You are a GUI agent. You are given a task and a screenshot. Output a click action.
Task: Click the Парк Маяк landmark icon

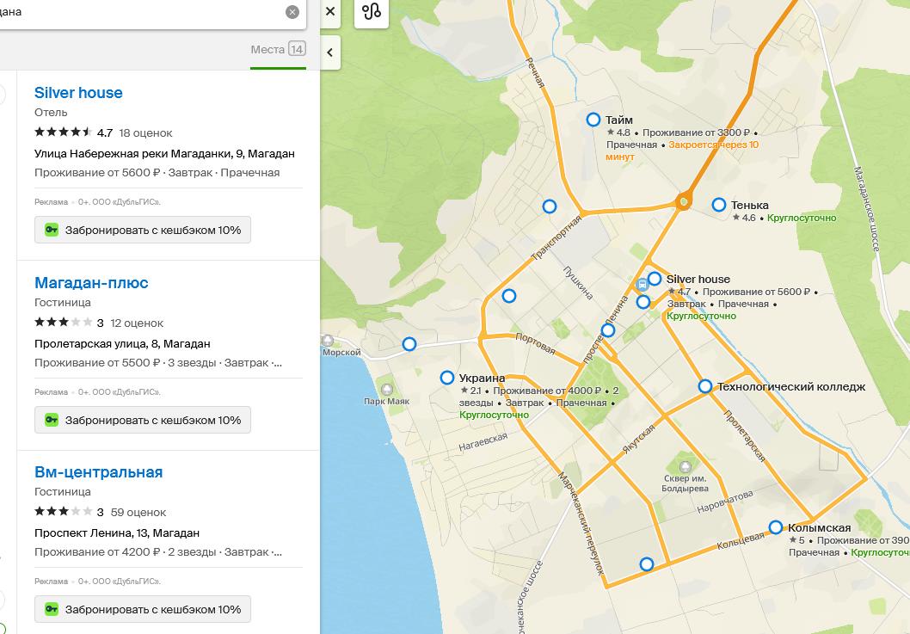coord(386,389)
